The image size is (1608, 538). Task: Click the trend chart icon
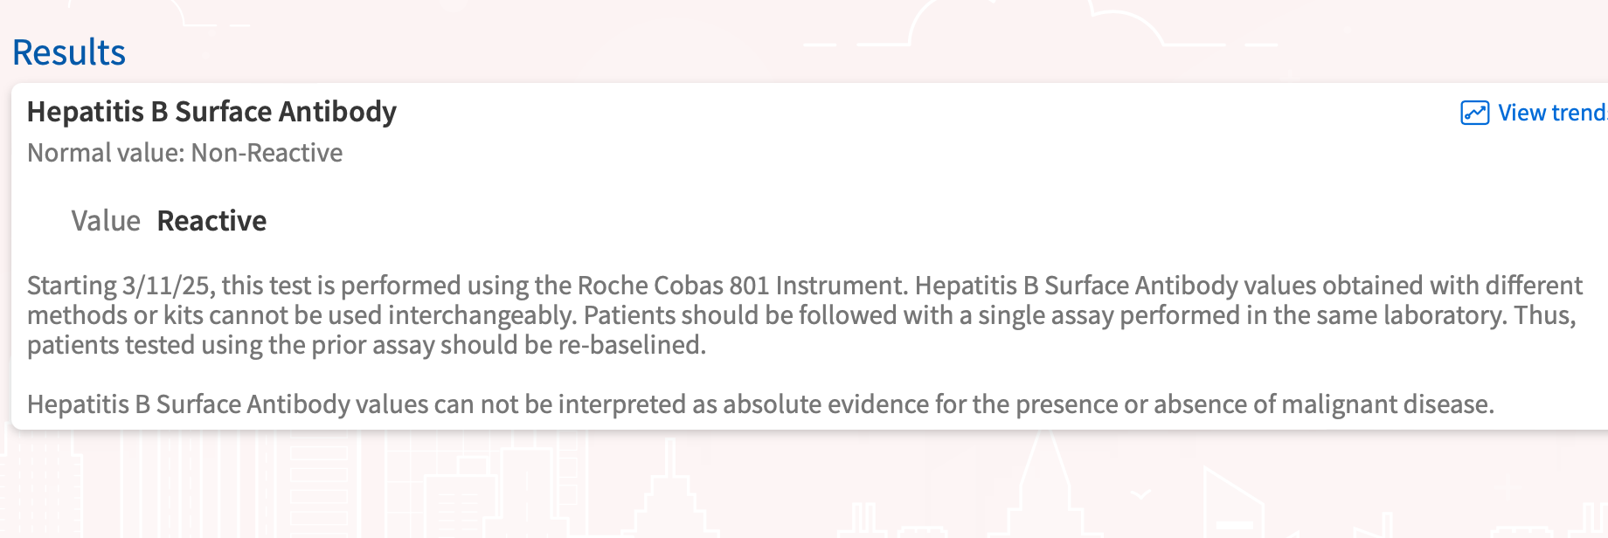point(1474,113)
